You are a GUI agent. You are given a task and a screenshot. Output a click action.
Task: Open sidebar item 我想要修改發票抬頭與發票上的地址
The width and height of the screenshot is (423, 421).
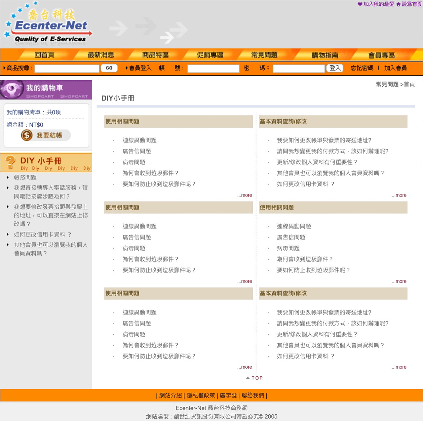point(51,215)
